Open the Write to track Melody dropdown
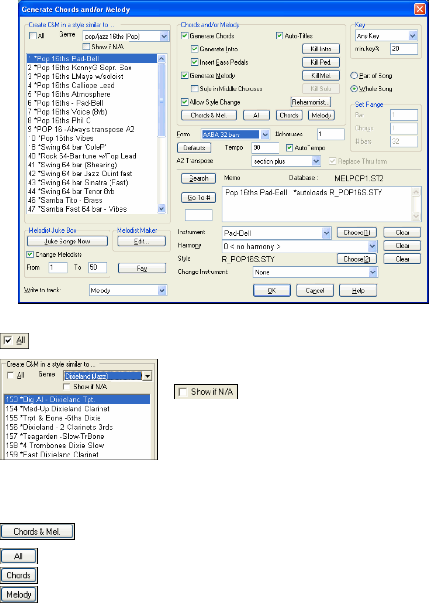429x603 pixels. coord(162,290)
